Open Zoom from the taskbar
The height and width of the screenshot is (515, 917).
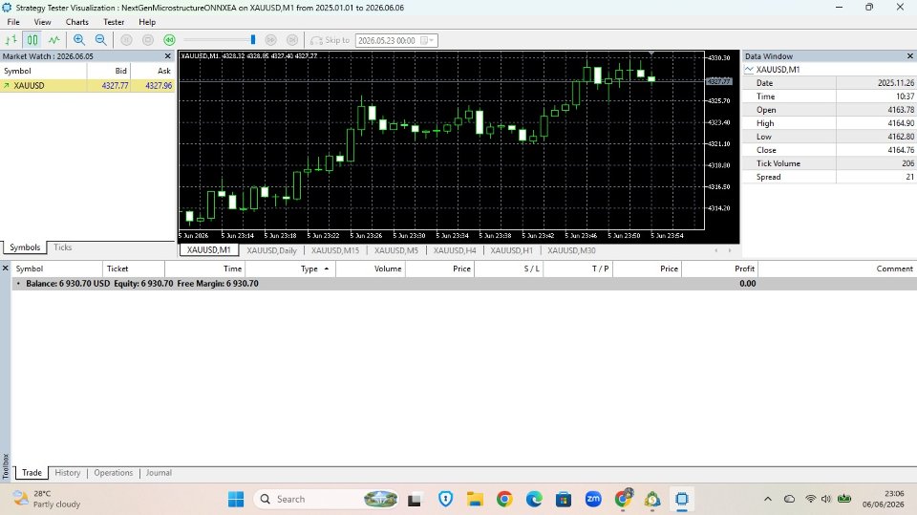(593, 499)
